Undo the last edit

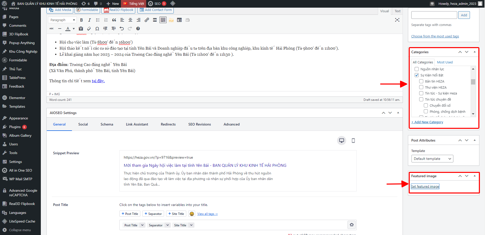point(122,29)
